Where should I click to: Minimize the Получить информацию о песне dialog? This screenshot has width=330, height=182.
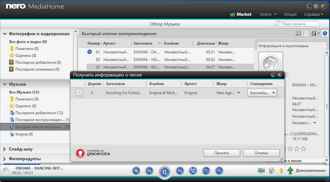(273, 75)
